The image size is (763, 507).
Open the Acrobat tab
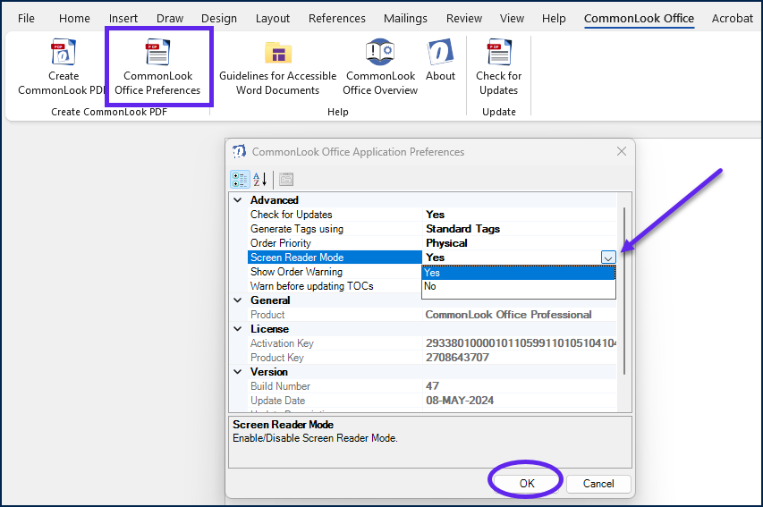(733, 19)
